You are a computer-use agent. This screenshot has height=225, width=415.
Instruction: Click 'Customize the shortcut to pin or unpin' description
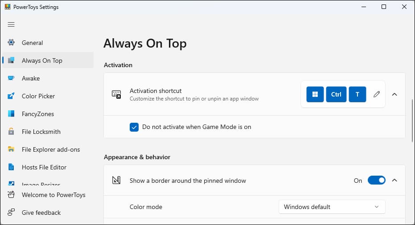[194, 99]
